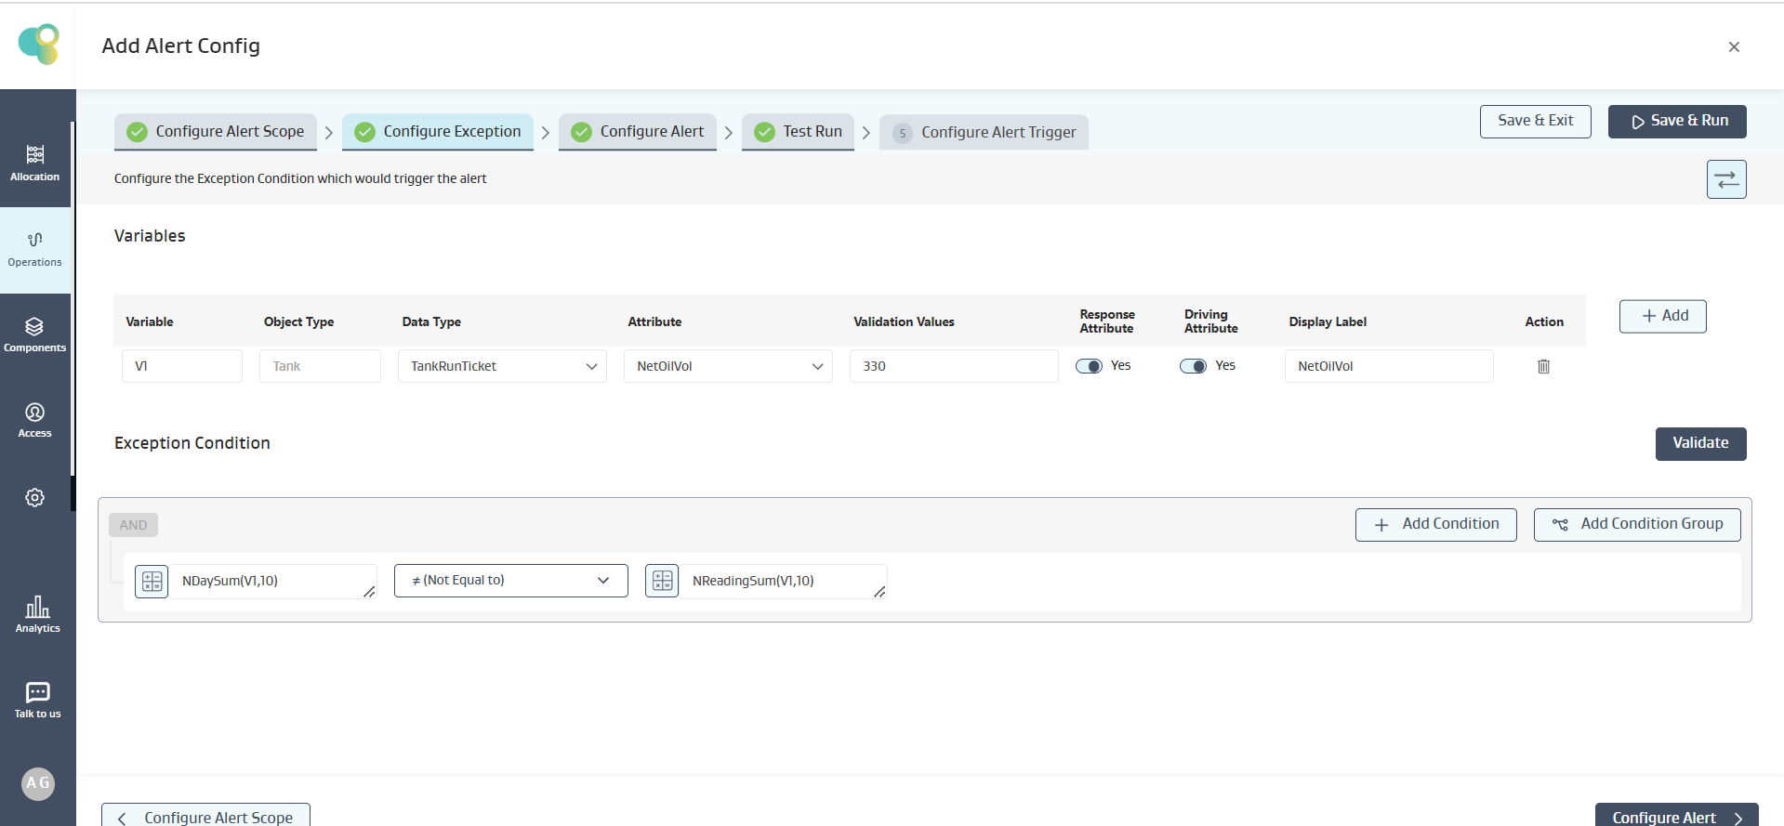Toggle the Response Attribute switch

(1089, 366)
